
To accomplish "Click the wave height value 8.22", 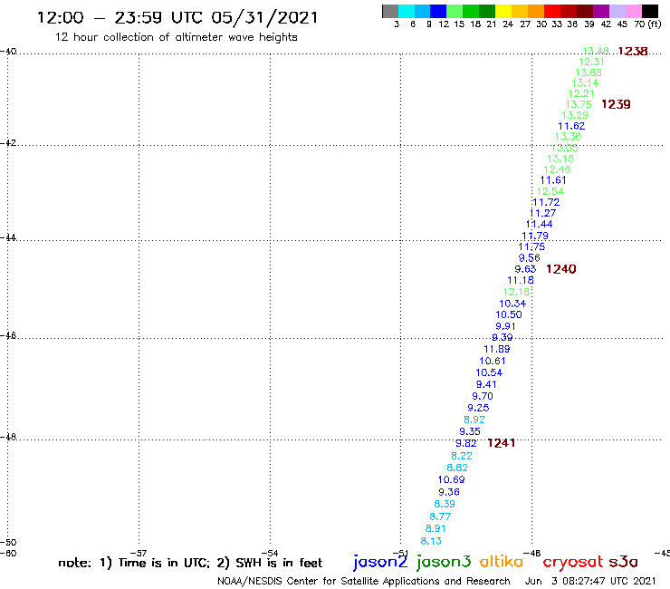I will [x=462, y=456].
